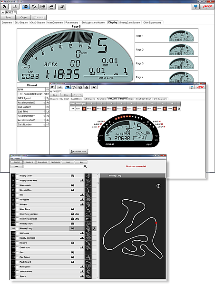Click the download icon in the rear Race Studio toolbar
This screenshot has height=286, width=215.
[x=62, y=7]
